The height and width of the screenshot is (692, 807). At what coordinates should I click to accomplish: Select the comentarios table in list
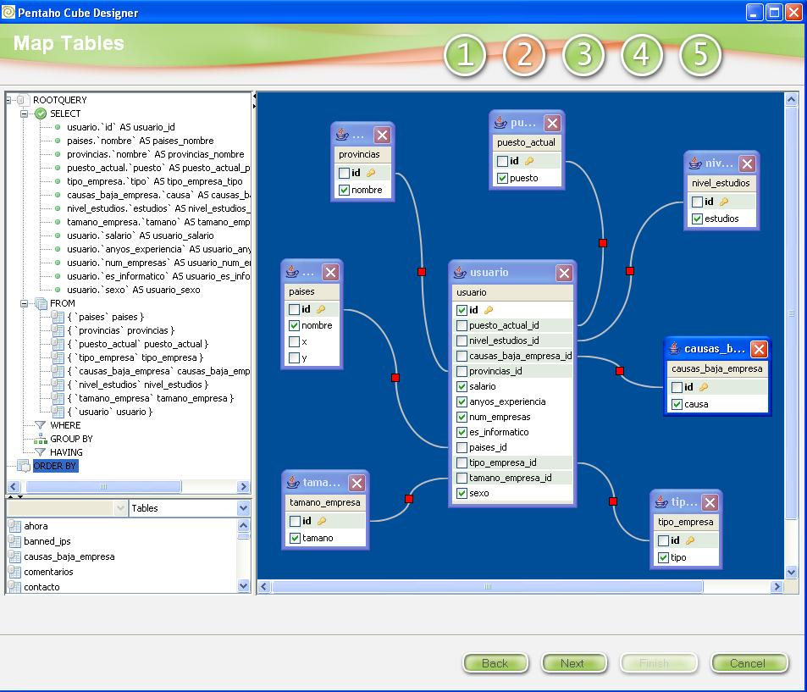(48, 572)
